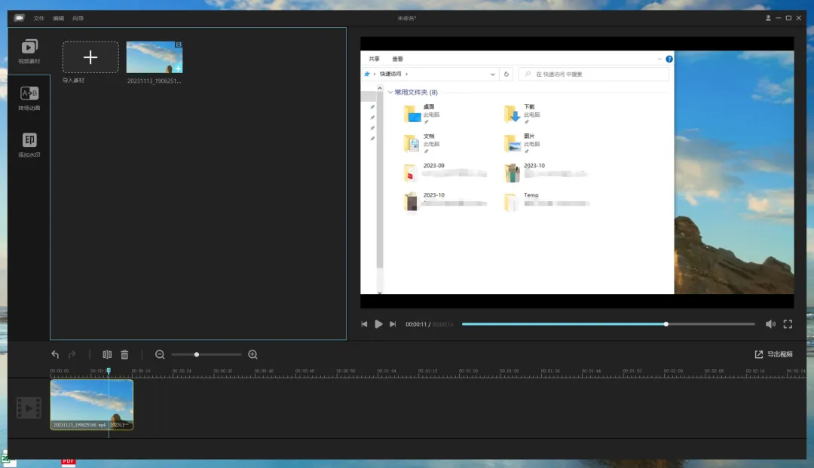The height and width of the screenshot is (468, 814).
Task: Mute the preview volume
Action: tap(770, 324)
